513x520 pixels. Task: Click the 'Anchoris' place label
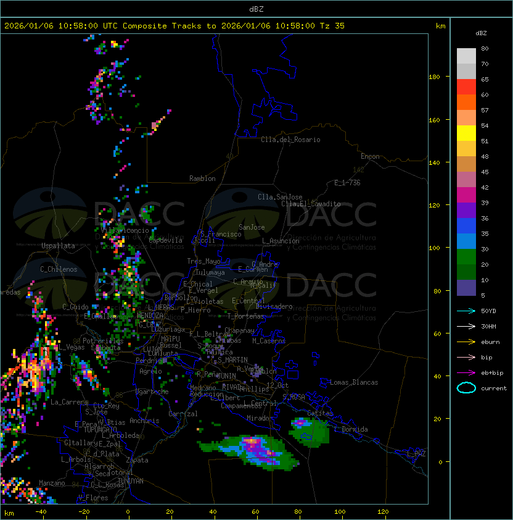pos(144,421)
